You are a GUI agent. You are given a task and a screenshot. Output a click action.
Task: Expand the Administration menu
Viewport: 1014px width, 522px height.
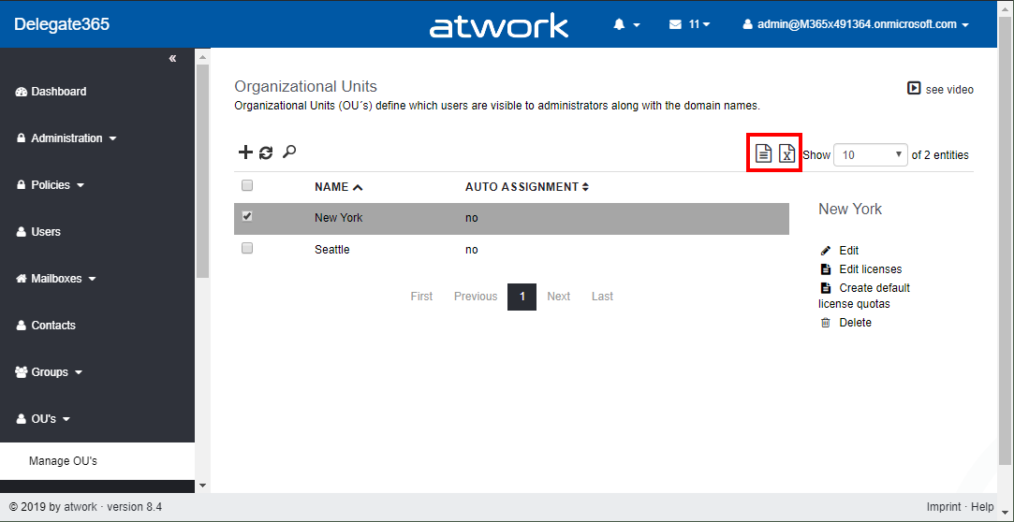(66, 138)
